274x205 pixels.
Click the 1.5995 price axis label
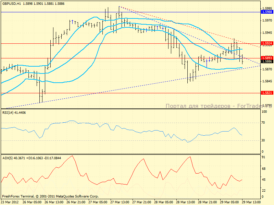[x=266, y=8]
